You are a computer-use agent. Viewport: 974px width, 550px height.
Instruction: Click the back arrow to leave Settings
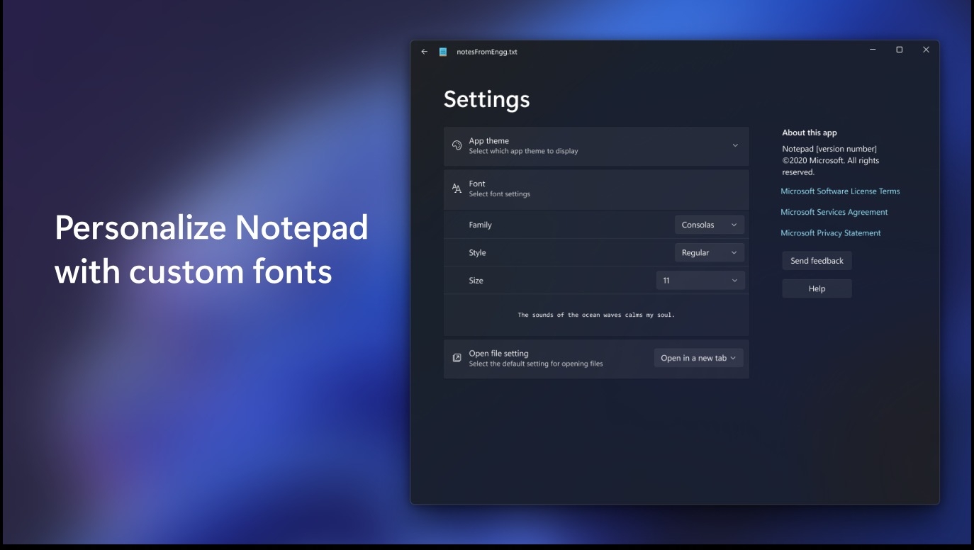coord(424,51)
